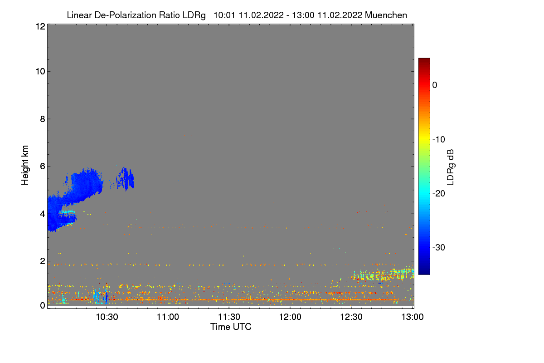Click the dark red top of the colorbar
Screen dimensions: 544x363
click(424, 61)
